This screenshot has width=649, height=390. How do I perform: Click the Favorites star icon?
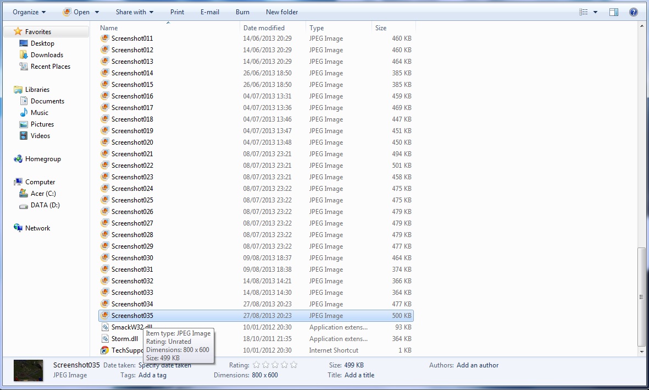pos(18,31)
